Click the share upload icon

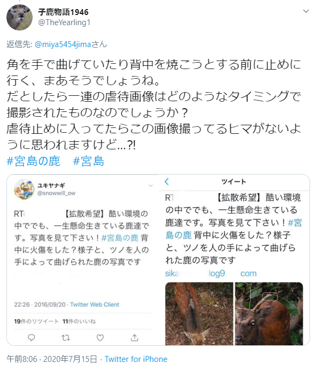pyautogui.click(x=134, y=337)
